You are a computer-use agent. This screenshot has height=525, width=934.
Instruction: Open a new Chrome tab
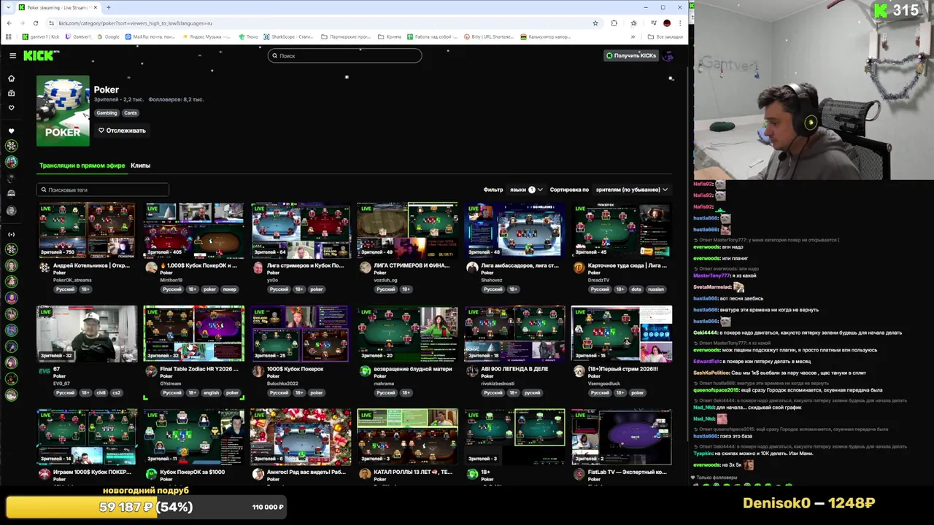(x=108, y=7)
